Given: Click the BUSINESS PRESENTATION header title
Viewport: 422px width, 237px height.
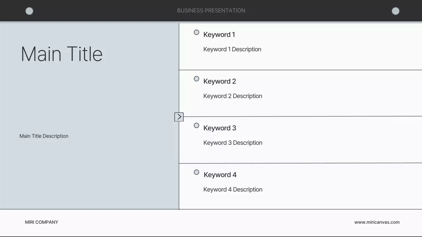Looking at the screenshot, I should 211,11.
